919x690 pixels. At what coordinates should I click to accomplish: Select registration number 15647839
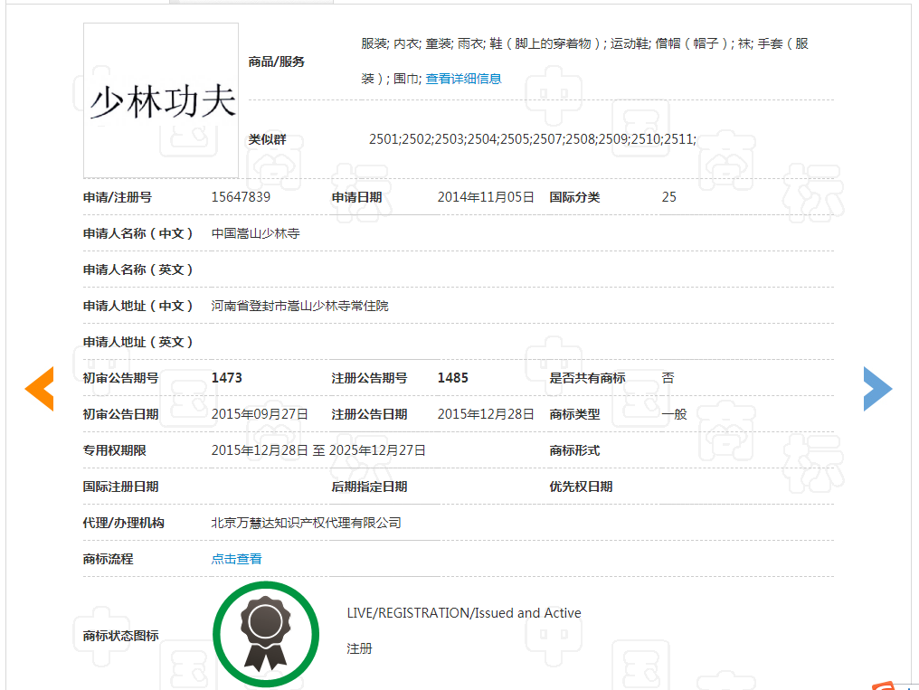pos(241,197)
